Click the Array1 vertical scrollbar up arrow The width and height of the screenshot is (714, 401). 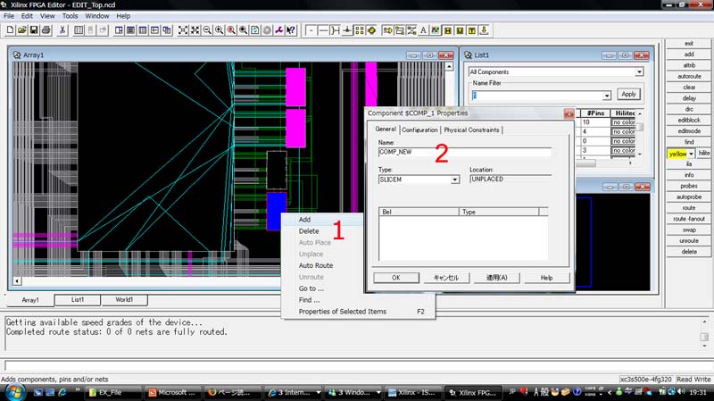tap(450, 66)
